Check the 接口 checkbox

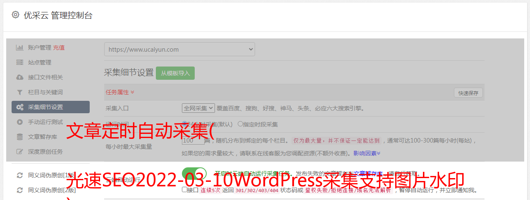click(x=184, y=190)
